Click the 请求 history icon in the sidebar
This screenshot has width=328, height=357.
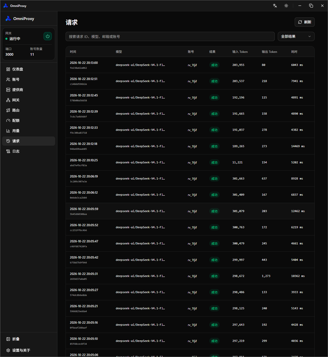pos(8,141)
